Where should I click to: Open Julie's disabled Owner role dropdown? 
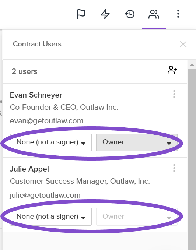point(137,216)
